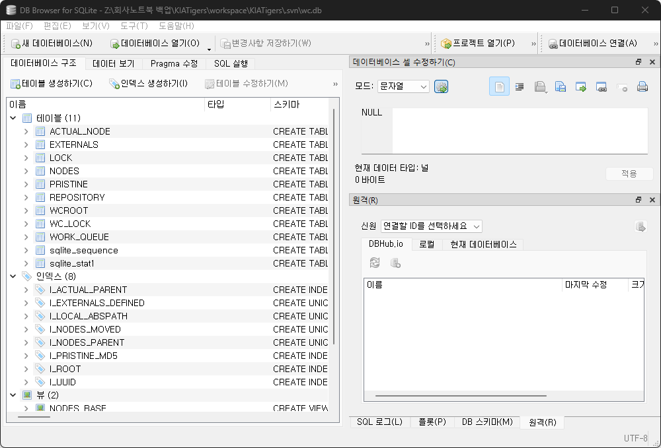Image resolution: width=661 pixels, height=448 pixels.
Task: Click the 적용 (Apply) button
Action: click(629, 174)
